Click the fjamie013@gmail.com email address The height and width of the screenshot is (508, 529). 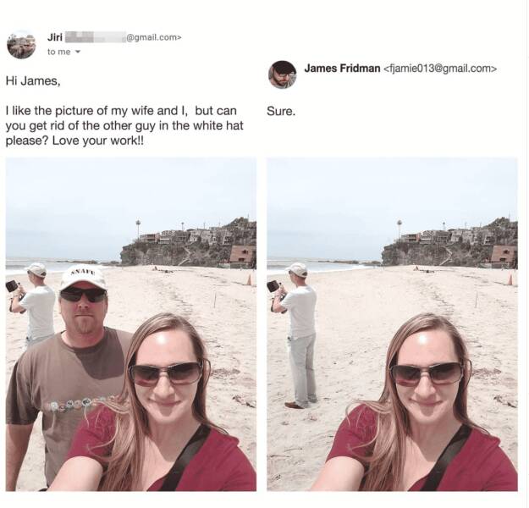pyautogui.click(x=440, y=69)
